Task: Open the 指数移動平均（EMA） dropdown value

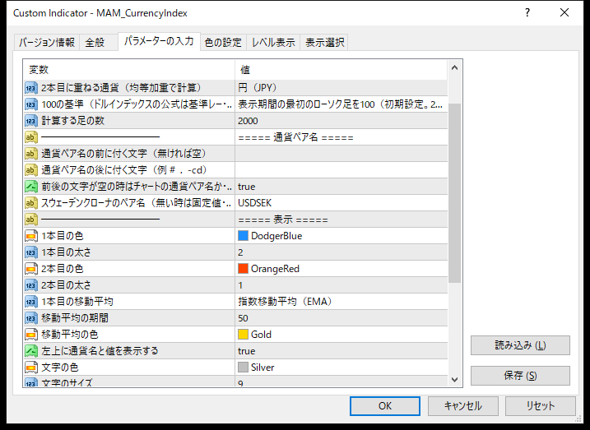Action: (341, 302)
